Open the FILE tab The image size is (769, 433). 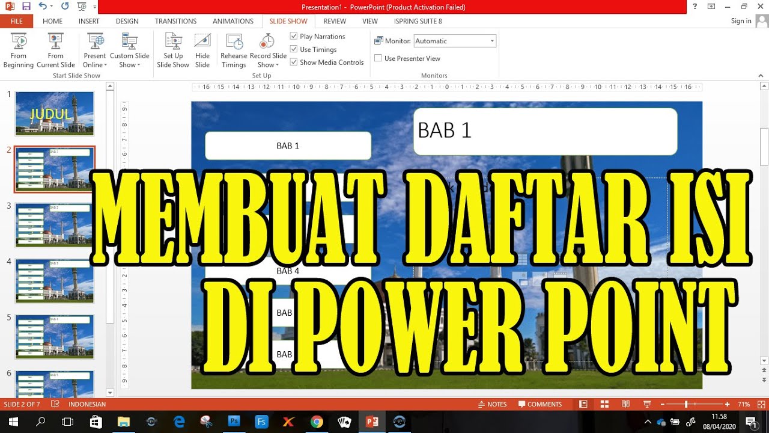(x=16, y=21)
